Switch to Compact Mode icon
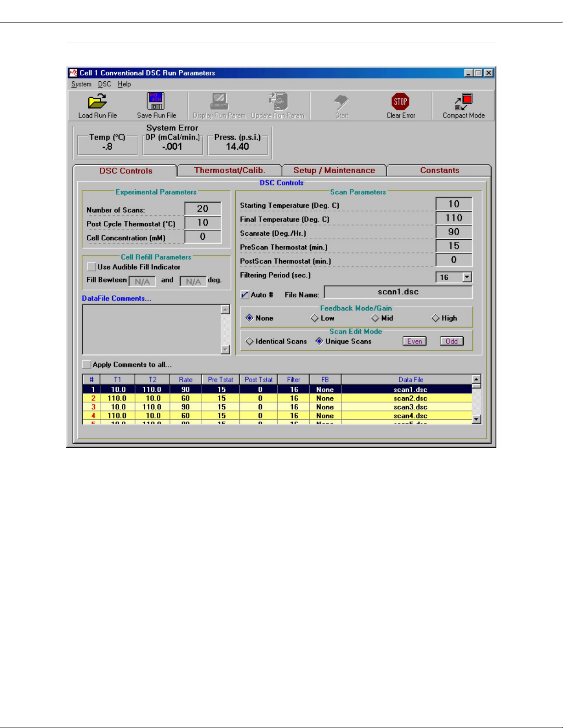 [463, 102]
